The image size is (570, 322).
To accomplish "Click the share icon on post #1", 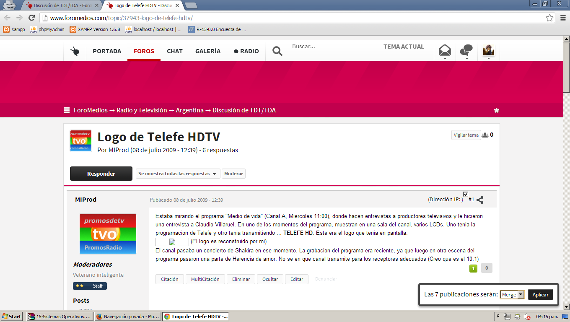I will click(x=480, y=200).
